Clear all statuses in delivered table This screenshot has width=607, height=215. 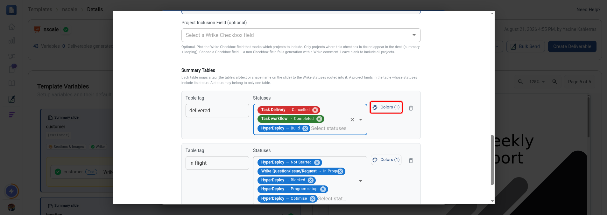(352, 120)
